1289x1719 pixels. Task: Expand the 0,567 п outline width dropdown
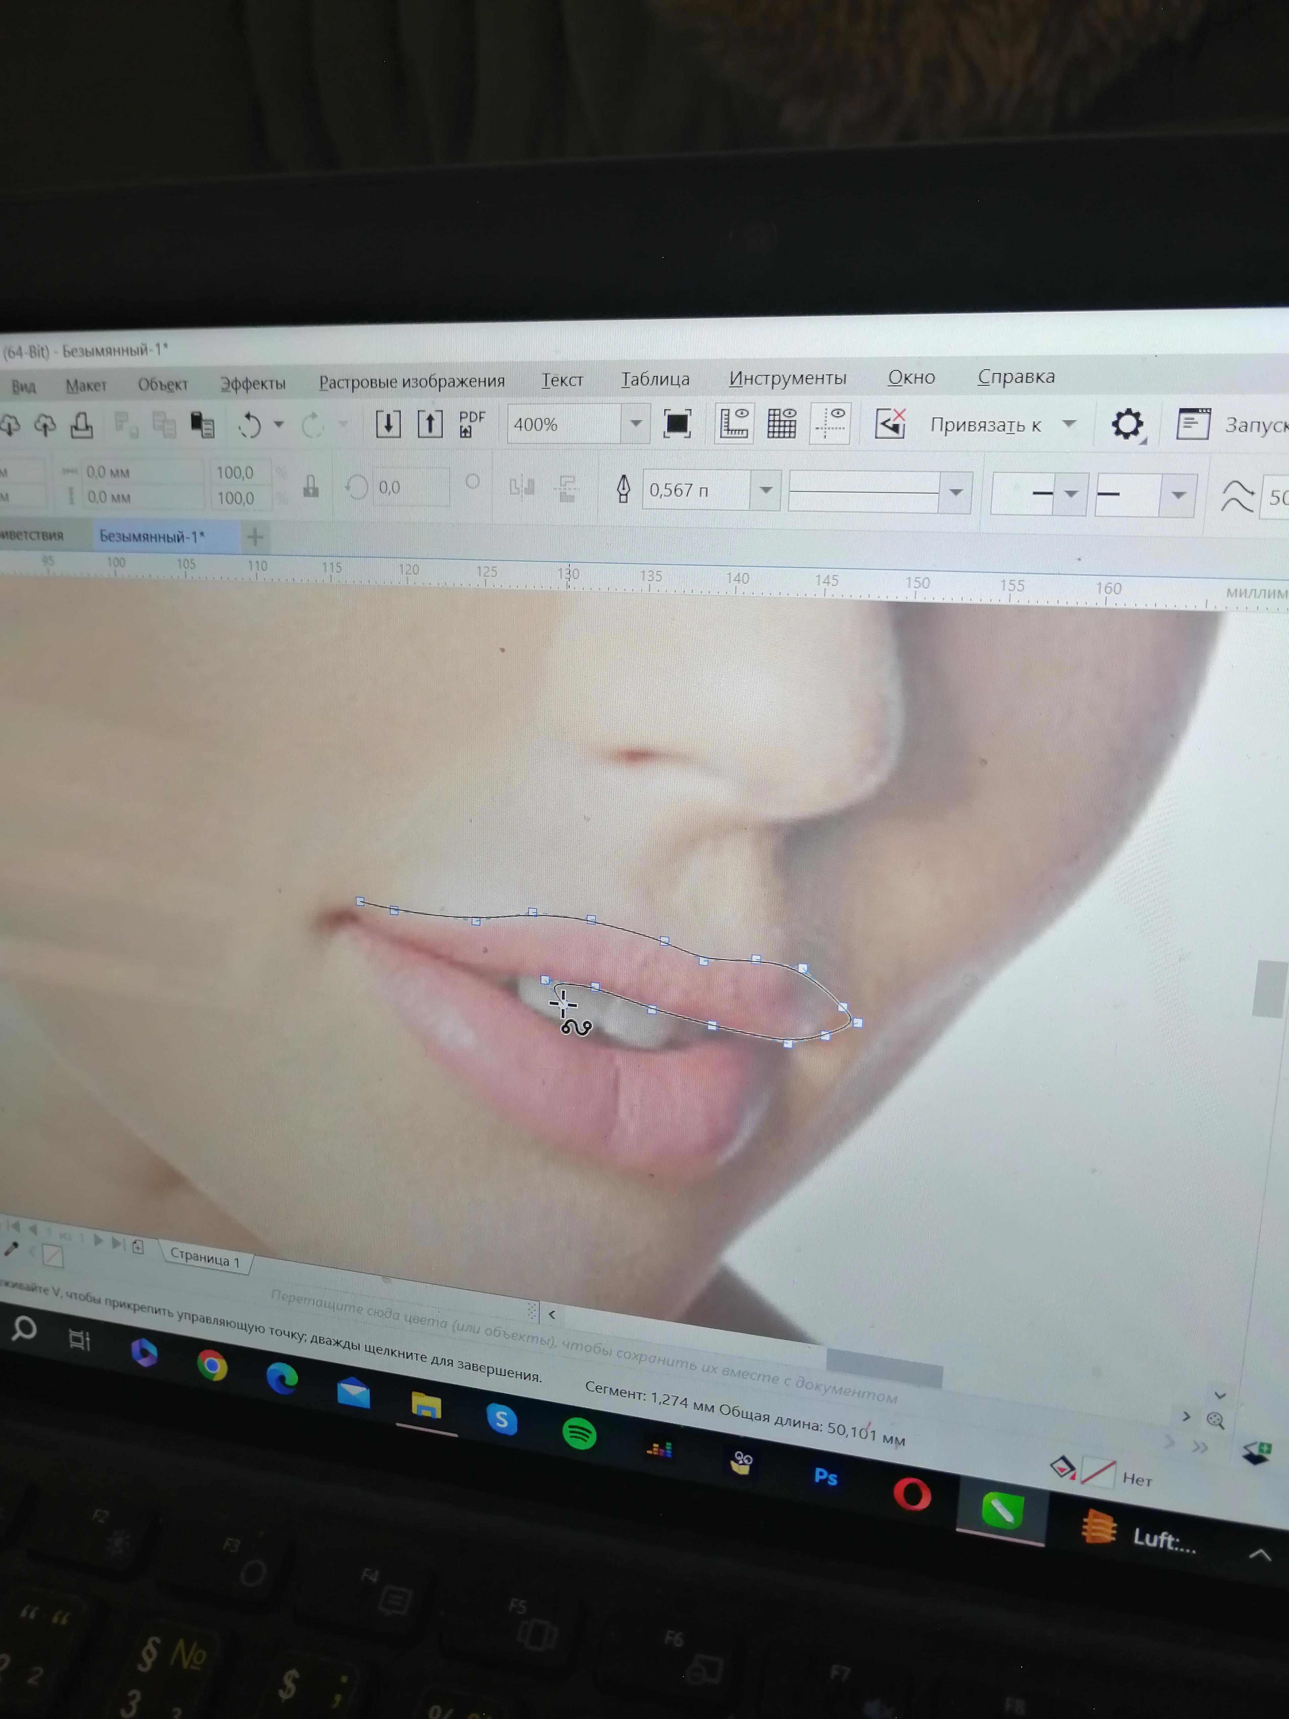click(765, 491)
